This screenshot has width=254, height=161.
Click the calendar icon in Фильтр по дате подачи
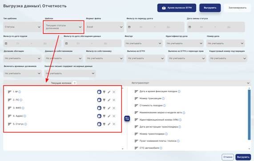click(x=6, y=44)
